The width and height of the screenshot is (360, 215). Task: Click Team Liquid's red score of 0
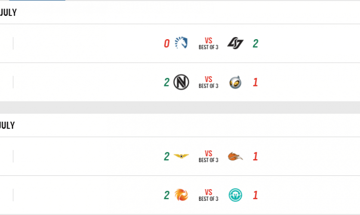166,43
